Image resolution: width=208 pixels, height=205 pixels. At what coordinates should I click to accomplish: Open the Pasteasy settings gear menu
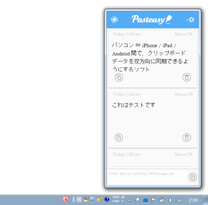click(191, 20)
